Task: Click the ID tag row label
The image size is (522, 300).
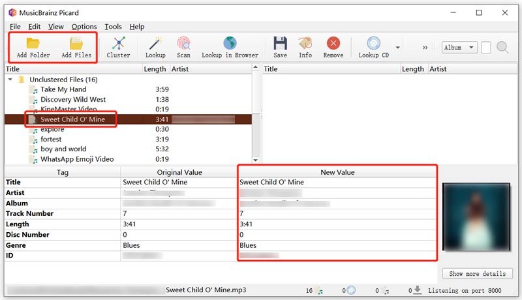Action: [10, 256]
